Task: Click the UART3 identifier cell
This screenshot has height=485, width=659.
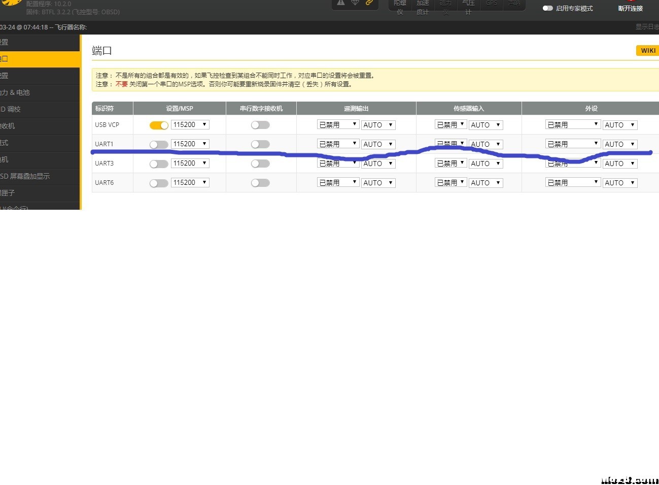Action: (x=112, y=164)
